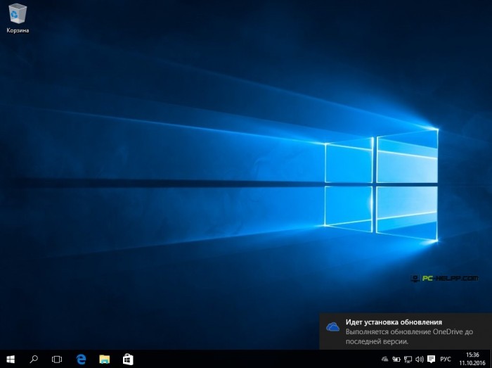This screenshot has height=368, width=492.
Task: Select the Корзина recycle bin icon
Action: (18, 18)
